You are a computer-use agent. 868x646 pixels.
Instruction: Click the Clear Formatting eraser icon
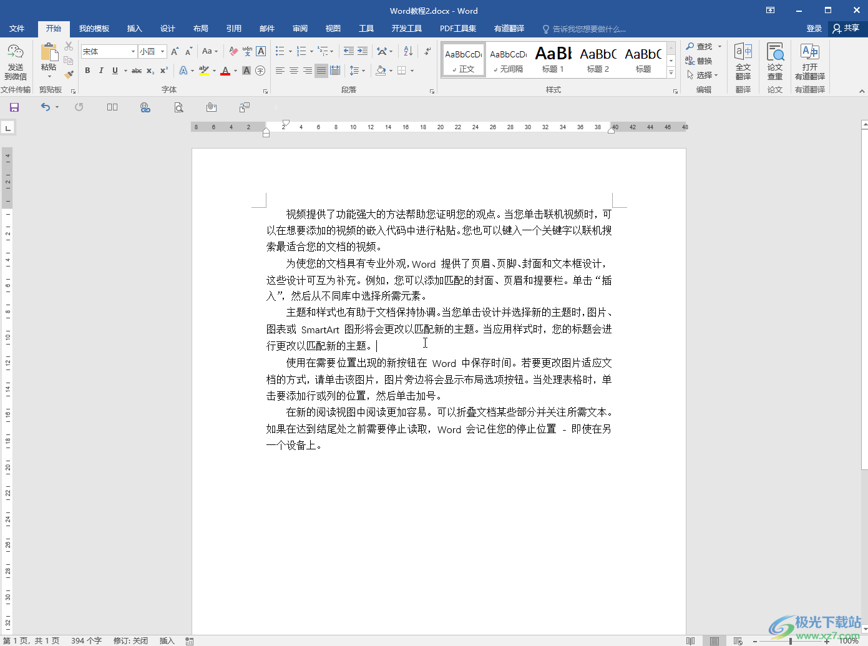233,51
